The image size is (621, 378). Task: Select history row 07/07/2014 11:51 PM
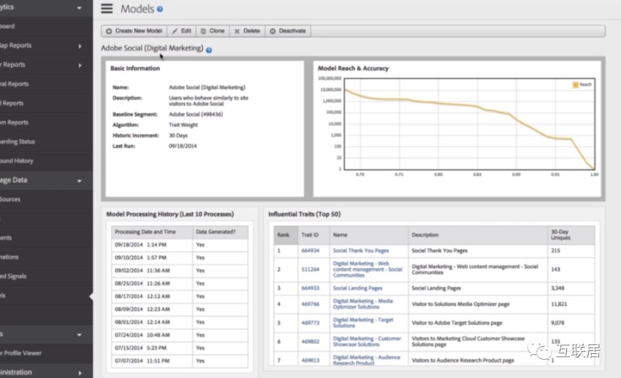click(x=180, y=361)
